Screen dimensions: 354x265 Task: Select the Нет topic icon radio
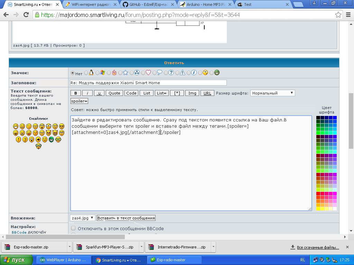(x=73, y=73)
